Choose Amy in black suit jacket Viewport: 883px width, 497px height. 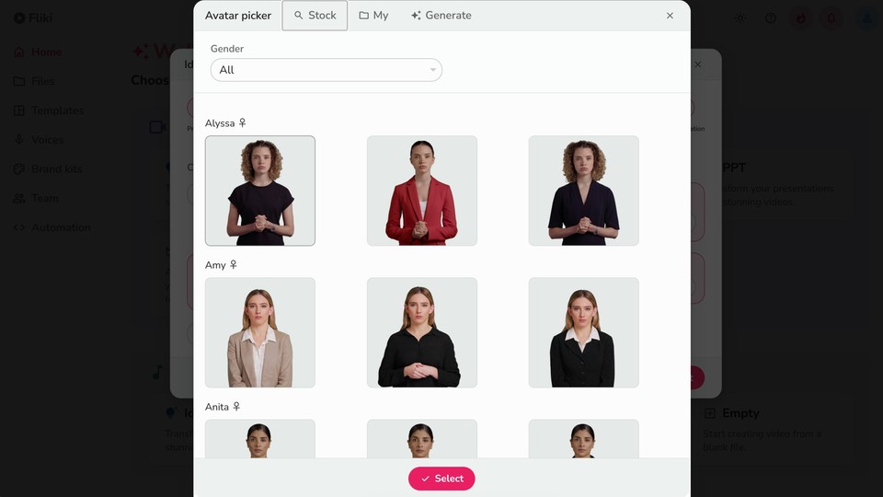[583, 332]
